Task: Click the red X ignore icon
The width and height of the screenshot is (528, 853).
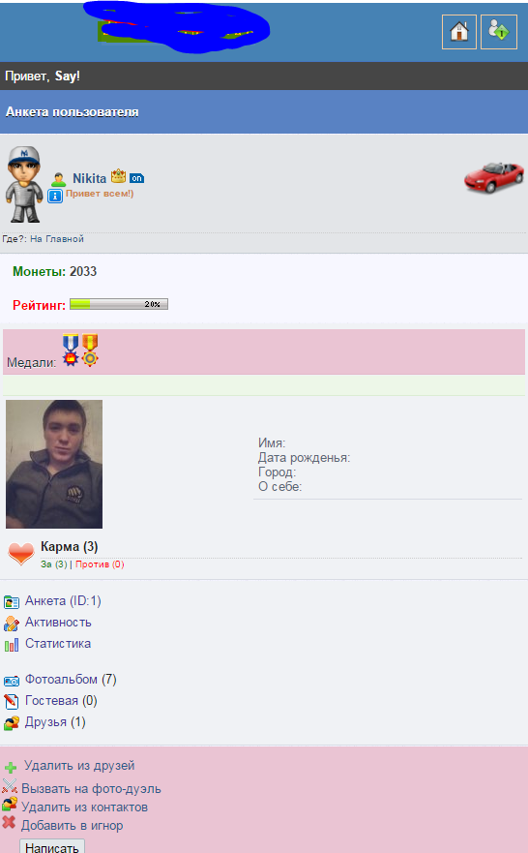Action: coord(9,822)
